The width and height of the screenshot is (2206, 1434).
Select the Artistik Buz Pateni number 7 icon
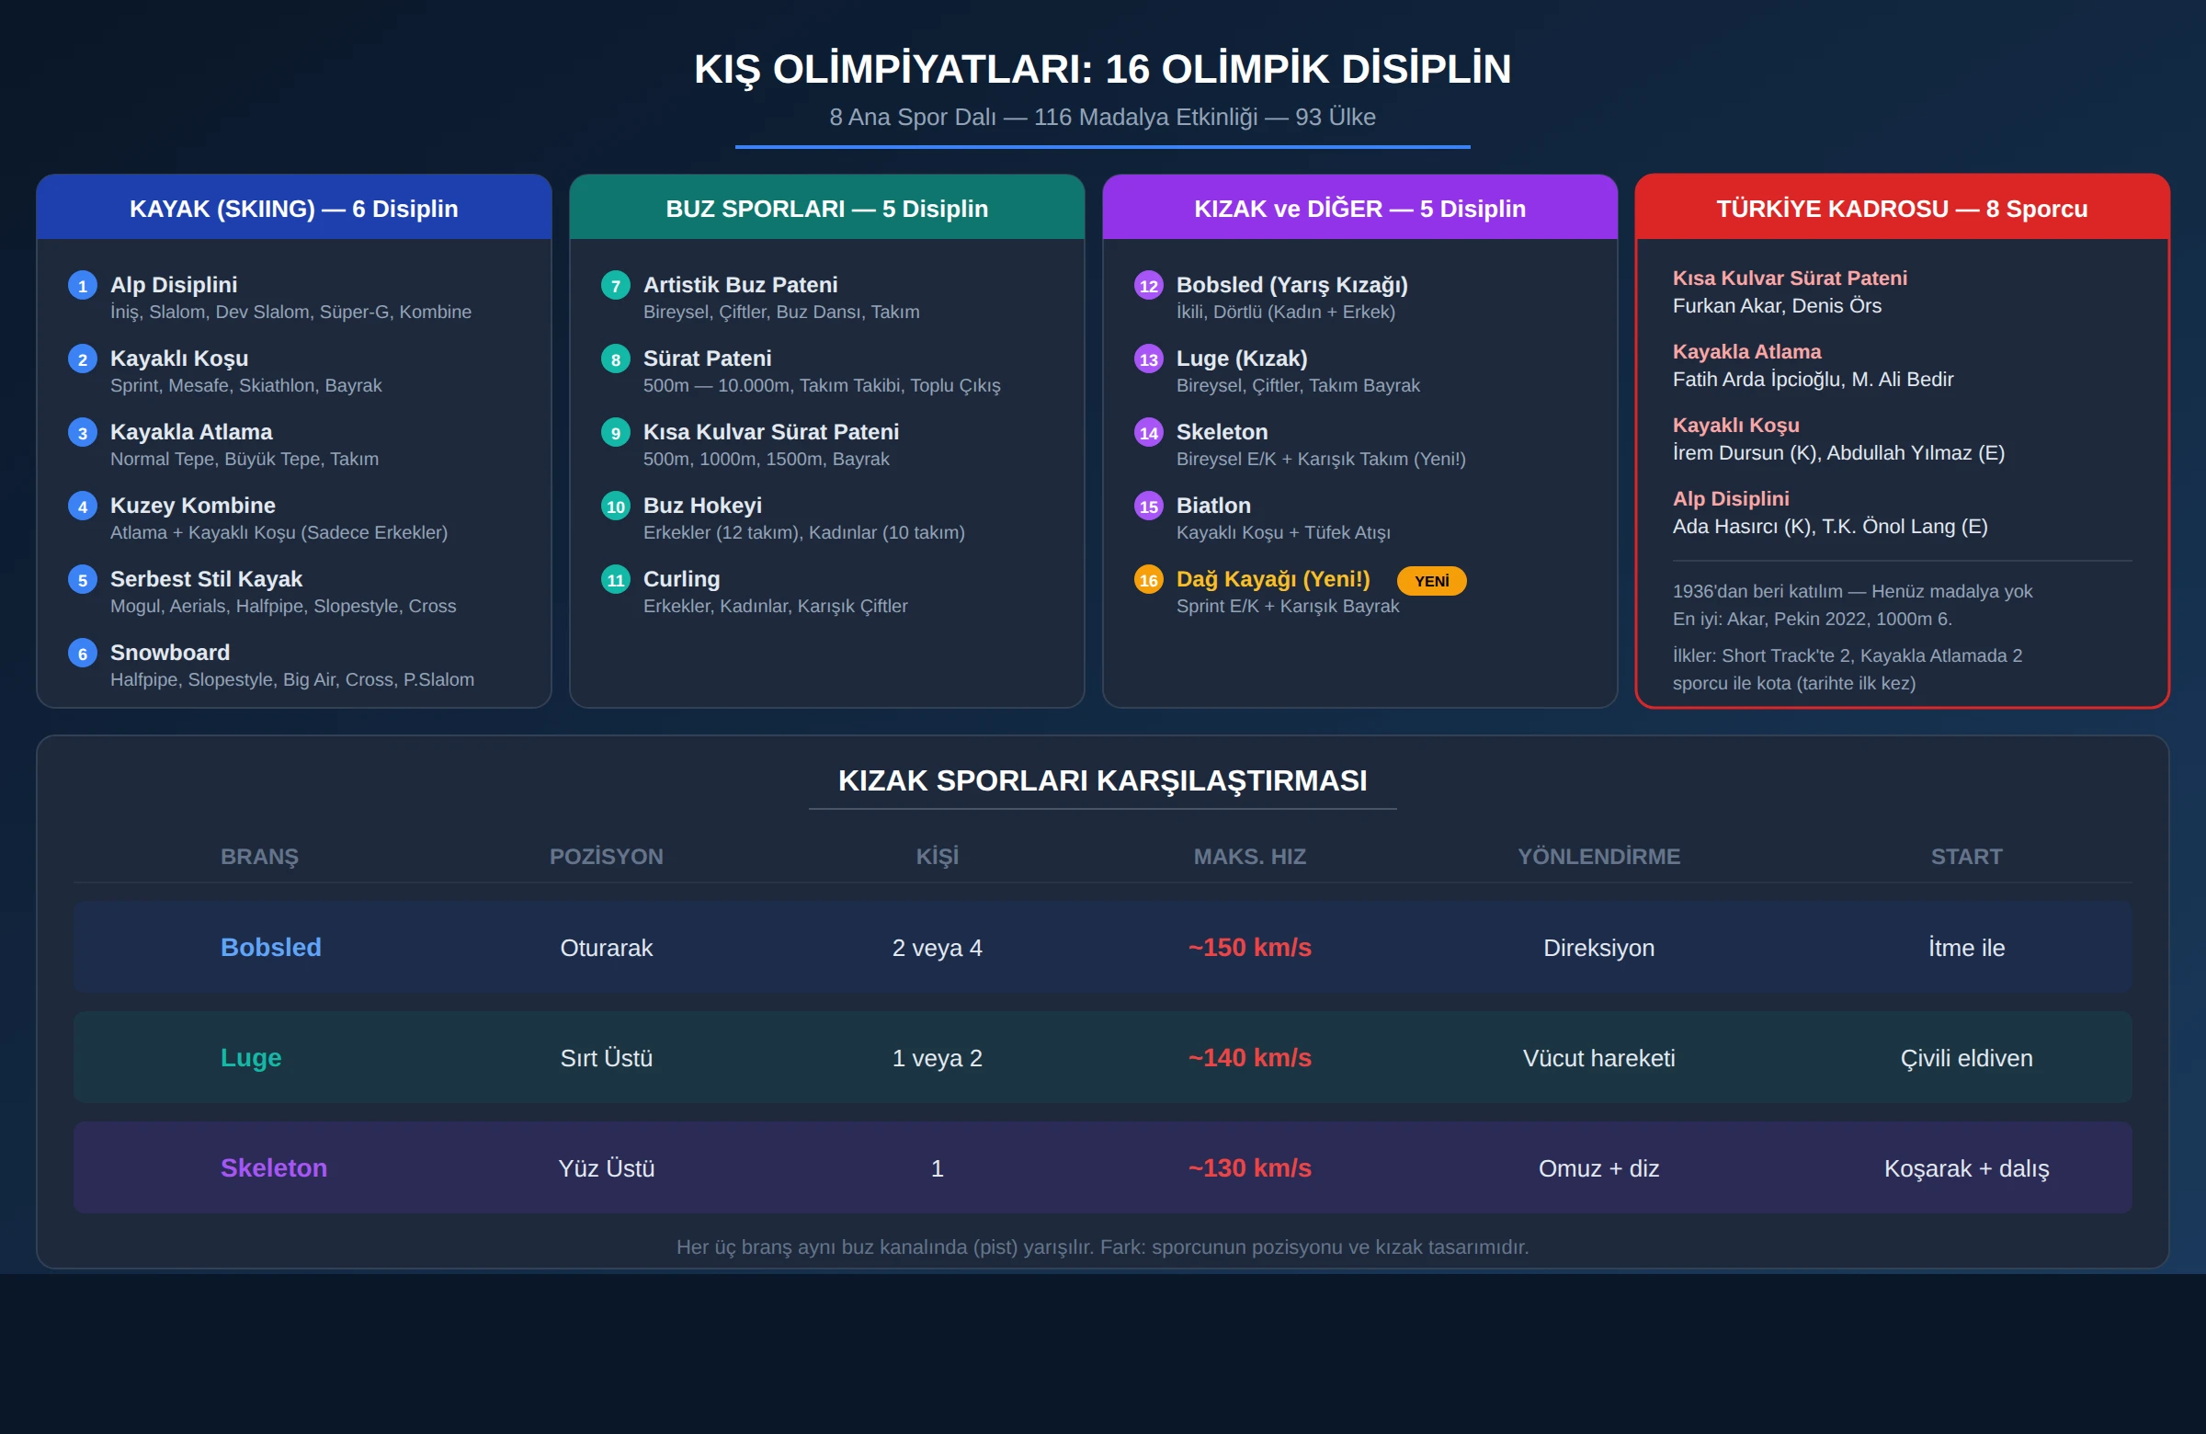[616, 286]
